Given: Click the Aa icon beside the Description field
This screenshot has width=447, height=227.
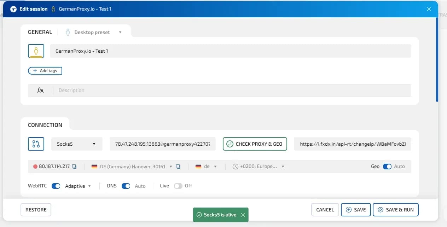Looking at the screenshot, I should click(40, 90).
